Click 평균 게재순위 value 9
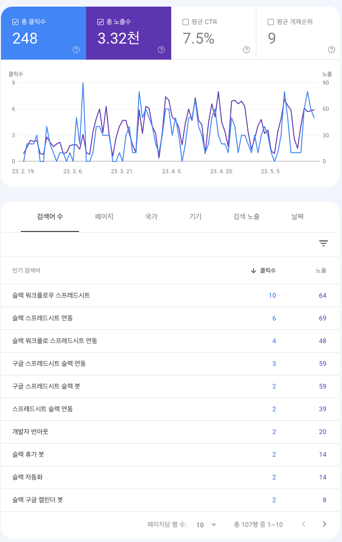342x542 pixels. pyautogui.click(x=272, y=38)
